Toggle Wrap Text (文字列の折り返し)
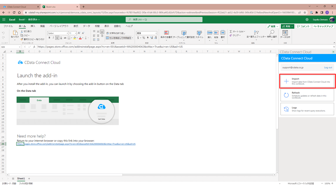Screen dimensions: 336x189 (116, 33)
